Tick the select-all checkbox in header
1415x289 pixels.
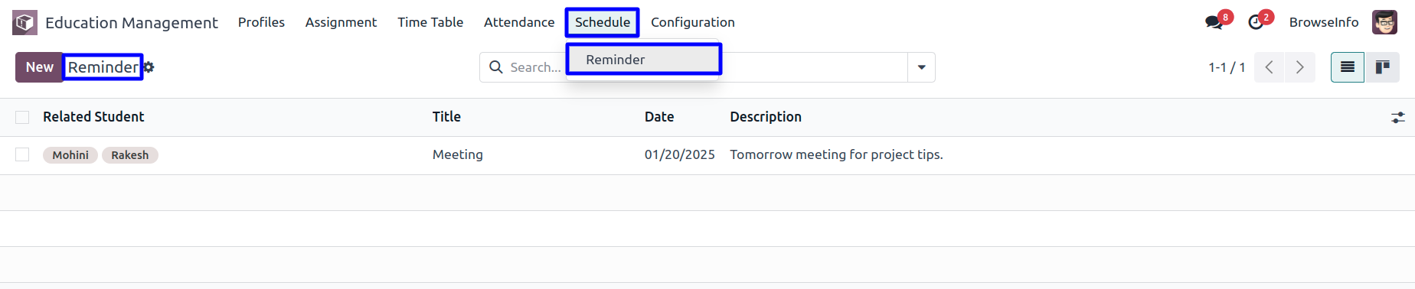pyautogui.click(x=22, y=117)
